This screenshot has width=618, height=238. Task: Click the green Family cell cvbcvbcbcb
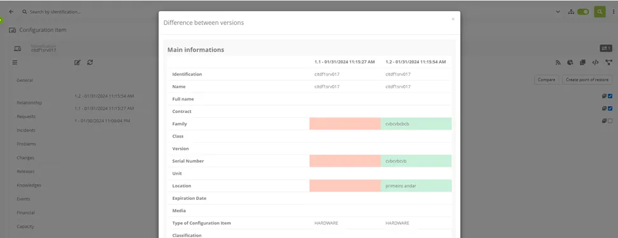click(x=416, y=124)
